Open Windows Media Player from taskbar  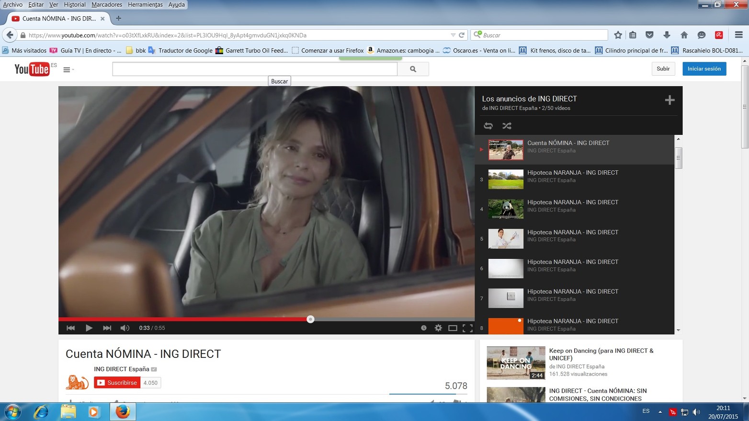point(94,411)
